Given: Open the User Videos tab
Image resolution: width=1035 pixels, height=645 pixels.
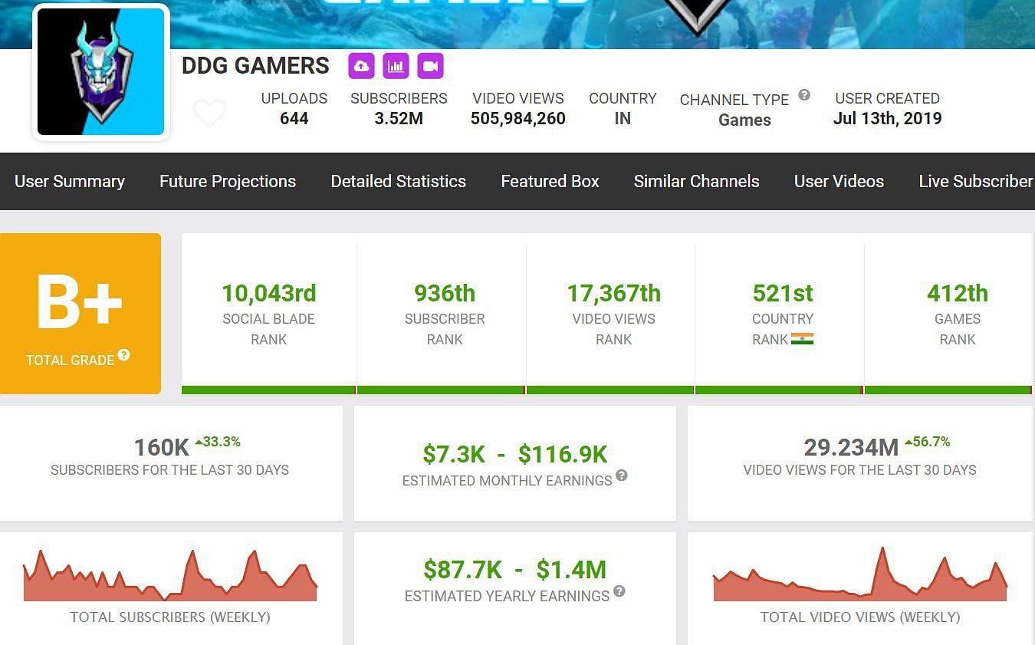Looking at the screenshot, I should [x=839, y=182].
